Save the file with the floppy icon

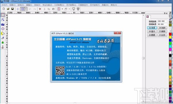[x=12, y=9]
